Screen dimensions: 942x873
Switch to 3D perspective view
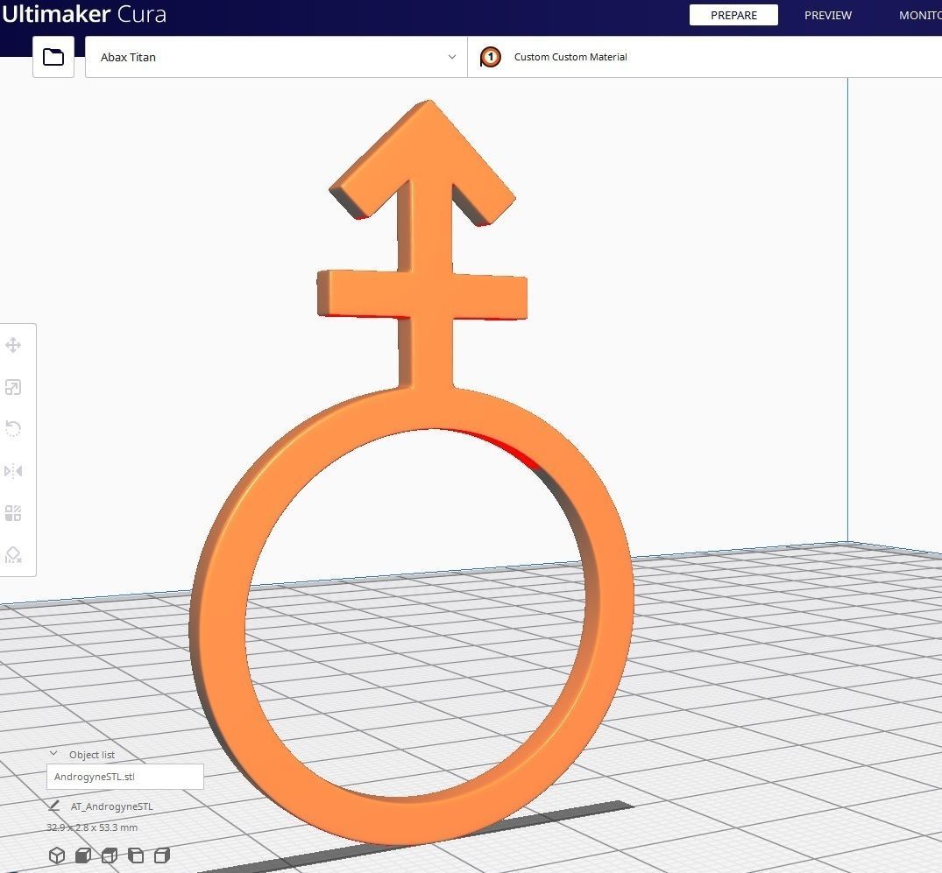pos(56,855)
